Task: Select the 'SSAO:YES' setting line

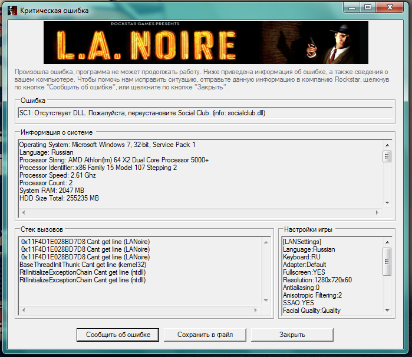Action: point(298,303)
